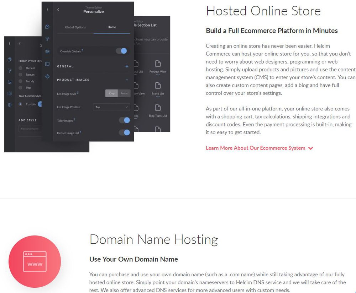Click back arrow next to Personalize title
Image resolution: width=356 pixels, height=293 pixels.
tap(58, 10)
